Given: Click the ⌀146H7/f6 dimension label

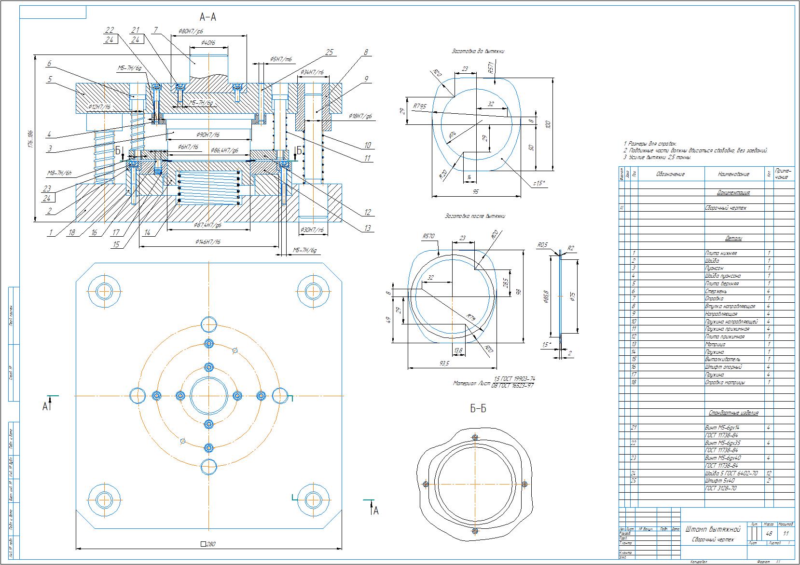Looking at the screenshot, I should point(207,242).
